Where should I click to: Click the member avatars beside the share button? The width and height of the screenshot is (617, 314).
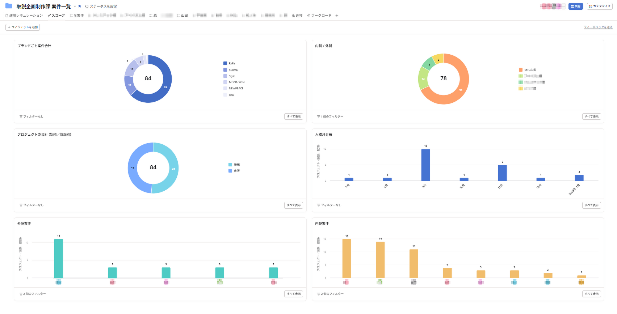tap(553, 6)
